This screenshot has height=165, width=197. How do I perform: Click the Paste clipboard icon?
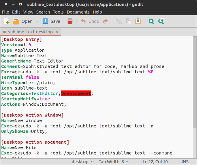(138, 21)
